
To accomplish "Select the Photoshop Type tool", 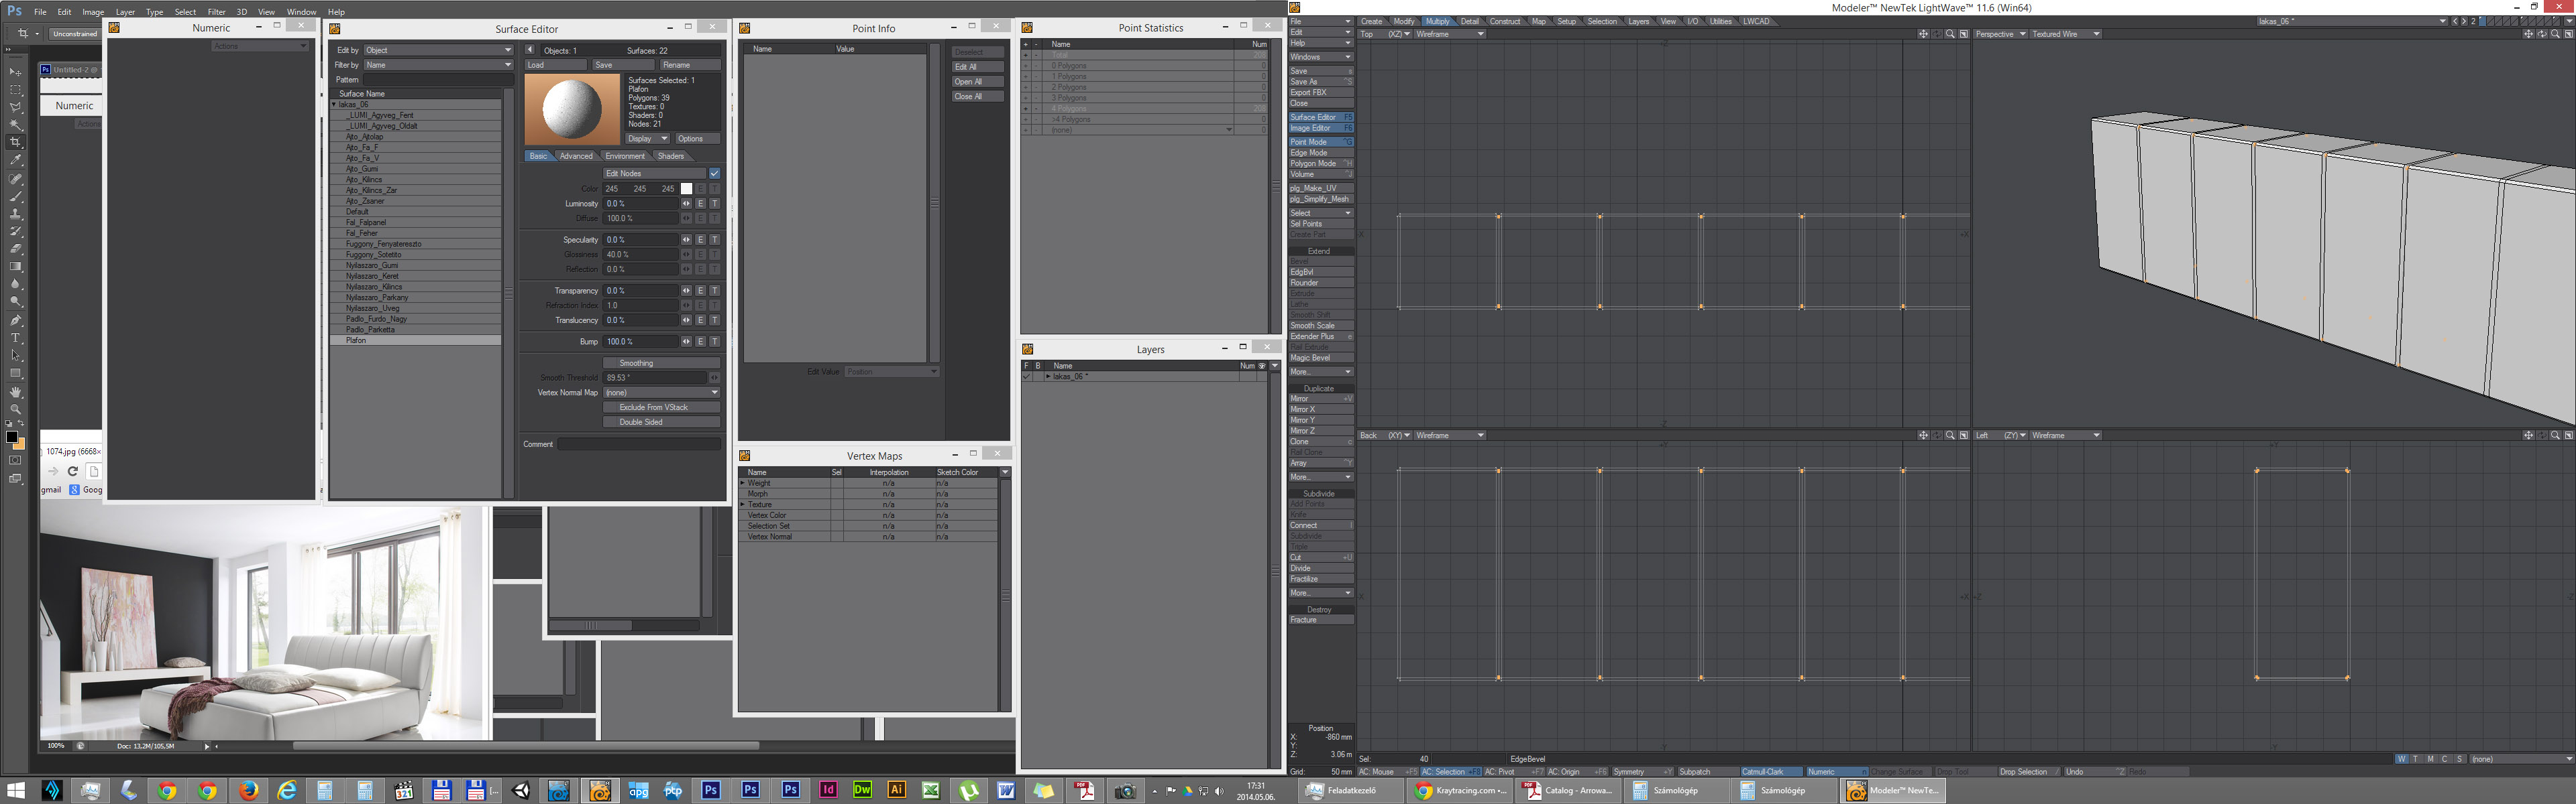I will click(x=15, y=338).
